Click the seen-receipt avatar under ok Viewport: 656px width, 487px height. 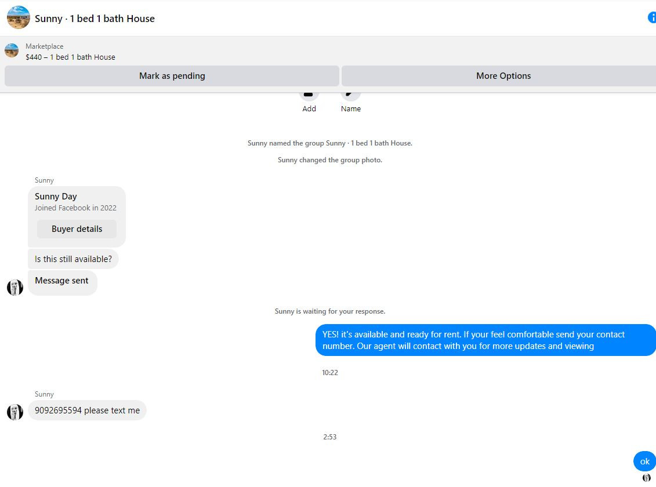(646, 478)
